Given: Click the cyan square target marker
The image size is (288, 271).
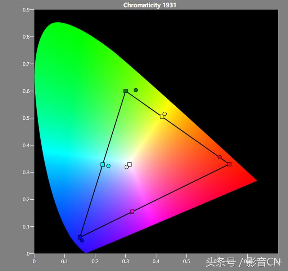Looking at the screenshot, I should [x=103, y=165].
